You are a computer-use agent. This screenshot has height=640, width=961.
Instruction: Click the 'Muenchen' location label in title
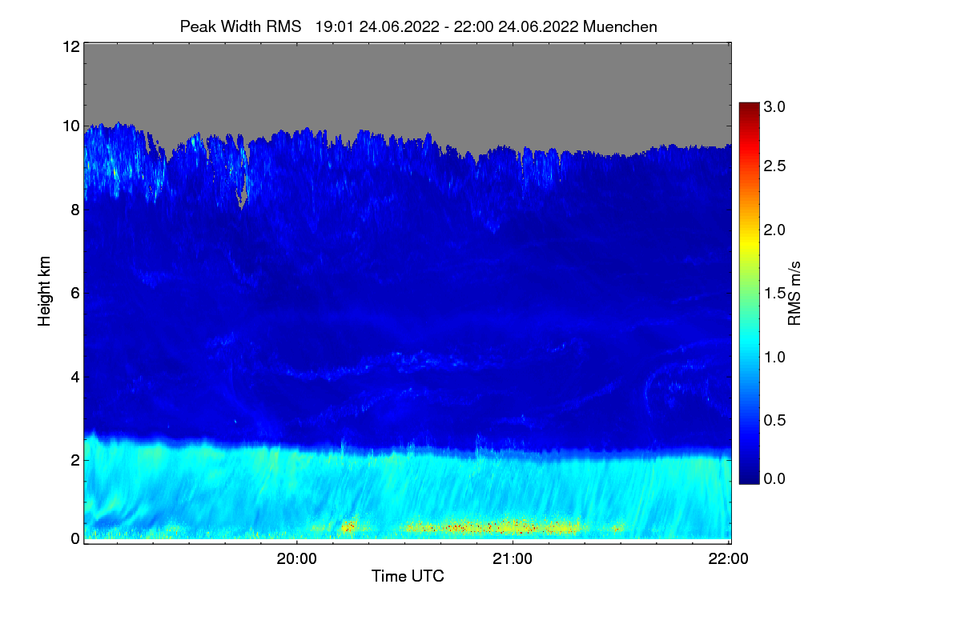coord(621,26)
